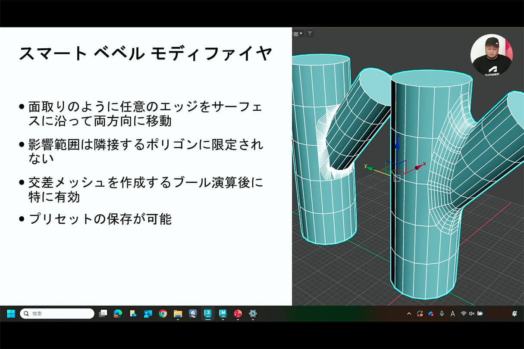Open the taskbar app right of Edge
The height and width of the screenshot is (349, 524).
tap(133, 314)
